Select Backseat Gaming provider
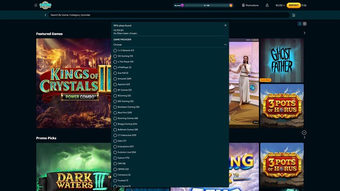The image size is (340, 191). click(x=126, y=107)
